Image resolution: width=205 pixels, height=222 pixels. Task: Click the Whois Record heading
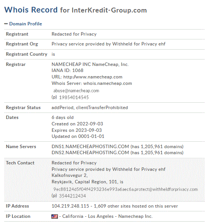(31, 10)
